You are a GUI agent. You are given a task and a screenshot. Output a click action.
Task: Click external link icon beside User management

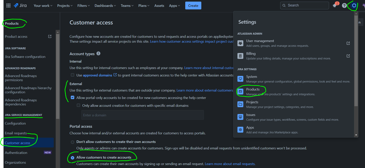tap(348, 43)
